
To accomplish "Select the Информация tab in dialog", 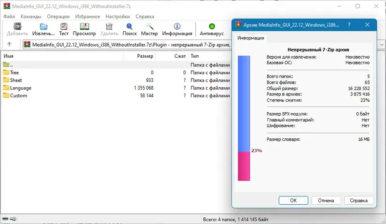I will pos(250,38).
